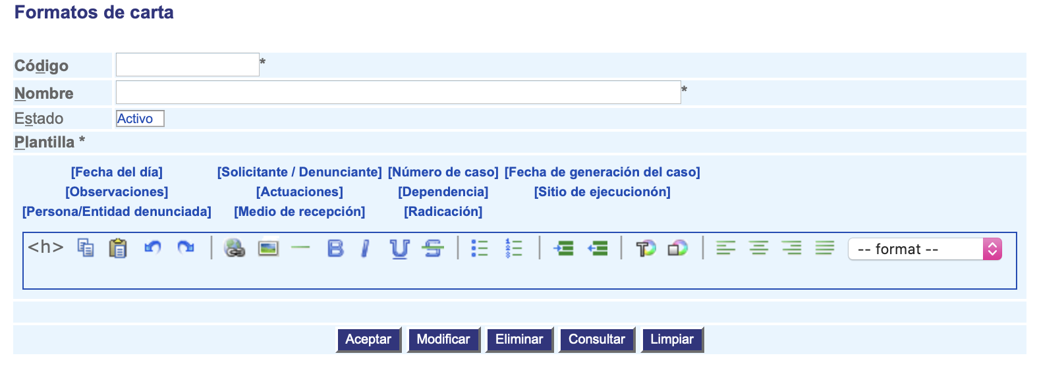Click the Paste clipboard icon

(118, 248)
